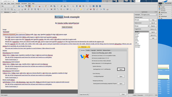Open the Title paragraph style dropdown
The width and height of the screenshot is (172, 97).
(7, 6)
